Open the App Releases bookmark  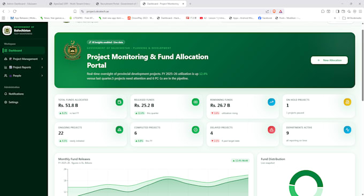click(24, 18)
